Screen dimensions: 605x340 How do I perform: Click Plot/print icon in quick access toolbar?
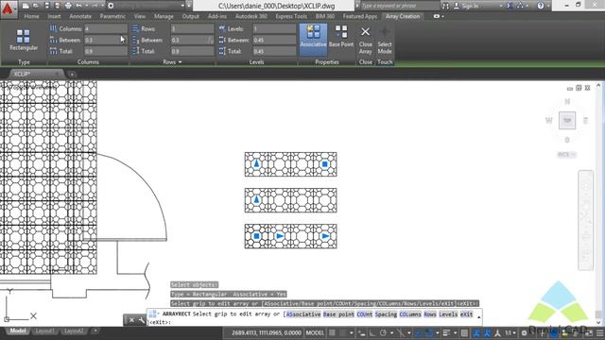pyautogui.click(x=68, y=6)
